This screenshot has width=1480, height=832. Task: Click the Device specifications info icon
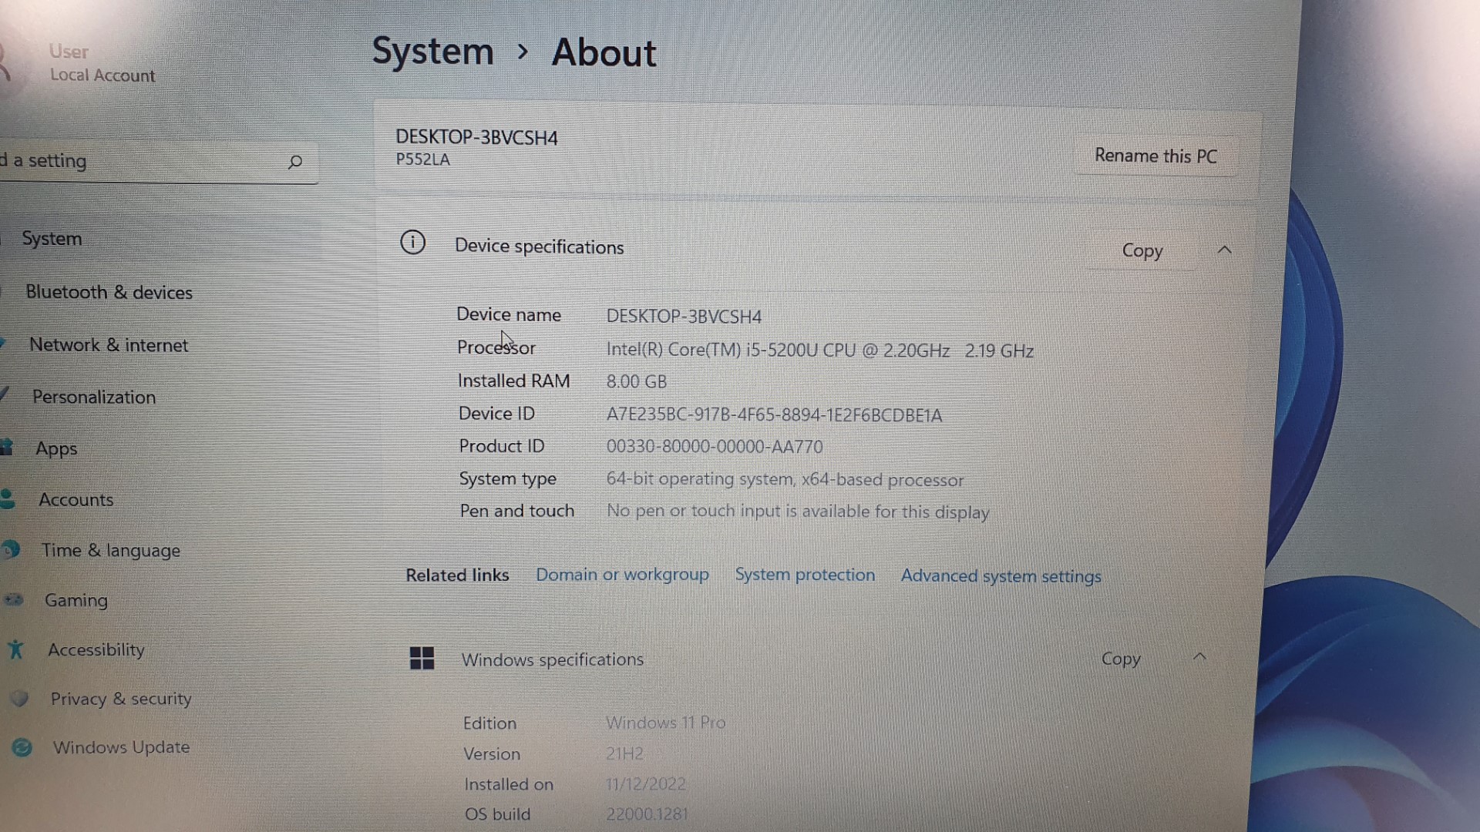pyautogui.click(x=412, y=243)
